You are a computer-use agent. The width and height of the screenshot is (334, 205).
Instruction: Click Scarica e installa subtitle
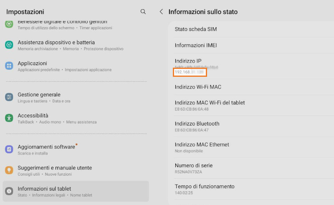(33, 153)
